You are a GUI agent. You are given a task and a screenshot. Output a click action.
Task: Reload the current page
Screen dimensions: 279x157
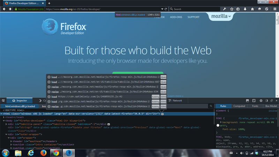coord(166,9)
